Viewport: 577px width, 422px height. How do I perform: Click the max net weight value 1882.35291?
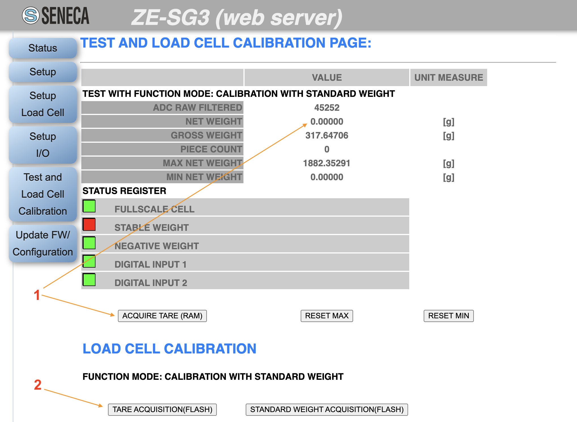327,163
